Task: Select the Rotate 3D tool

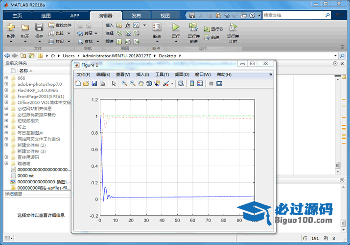Action: click(x=149, y=83)
